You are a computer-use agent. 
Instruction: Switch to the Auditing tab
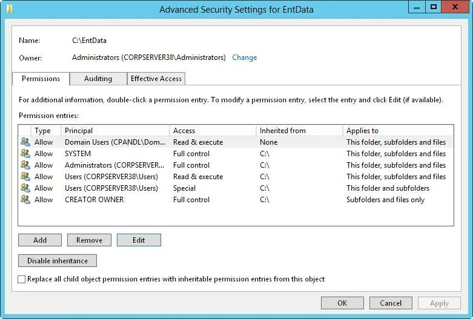click(98, 79)
